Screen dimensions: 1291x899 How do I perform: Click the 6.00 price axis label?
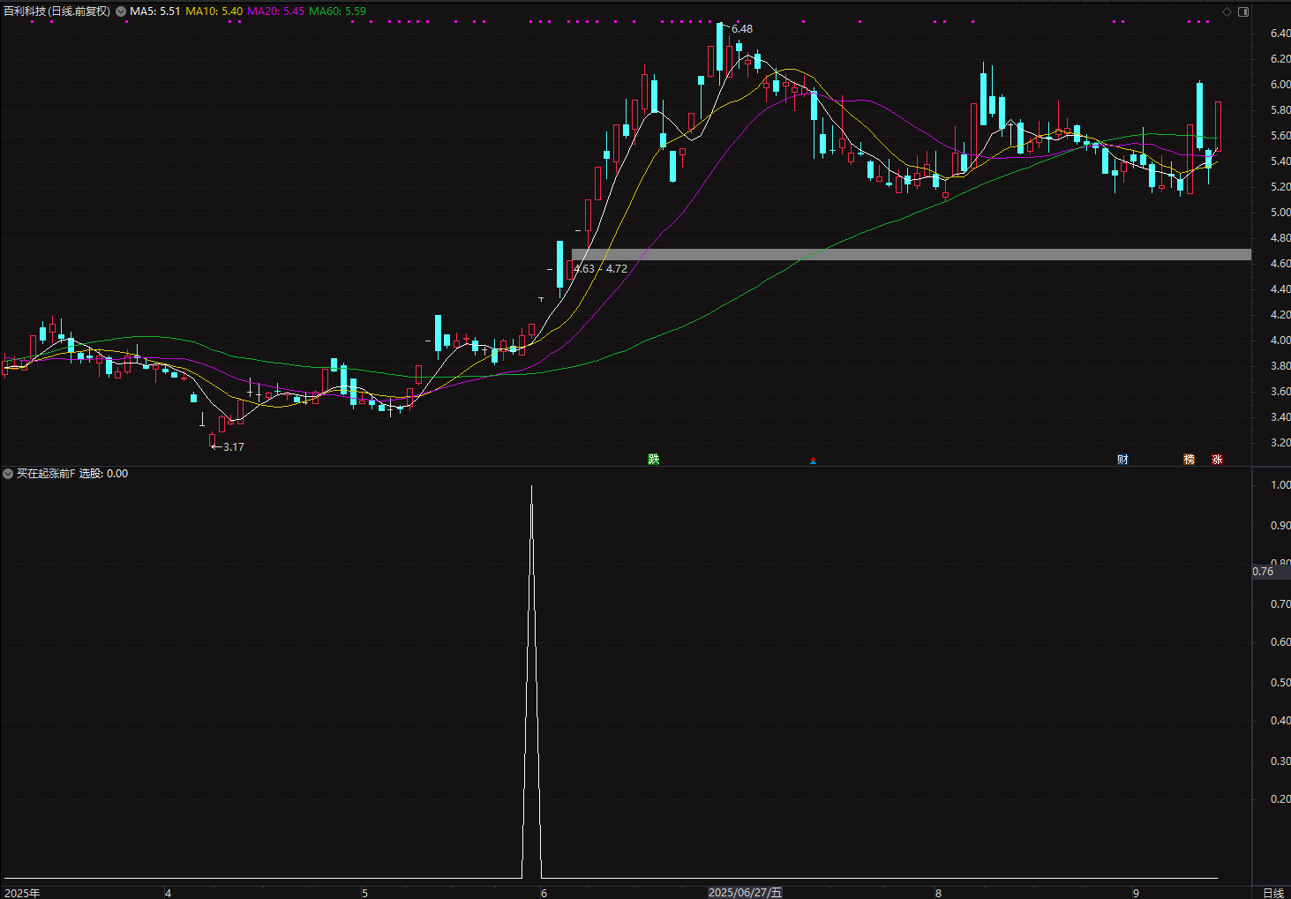[x=1280, y=85]
